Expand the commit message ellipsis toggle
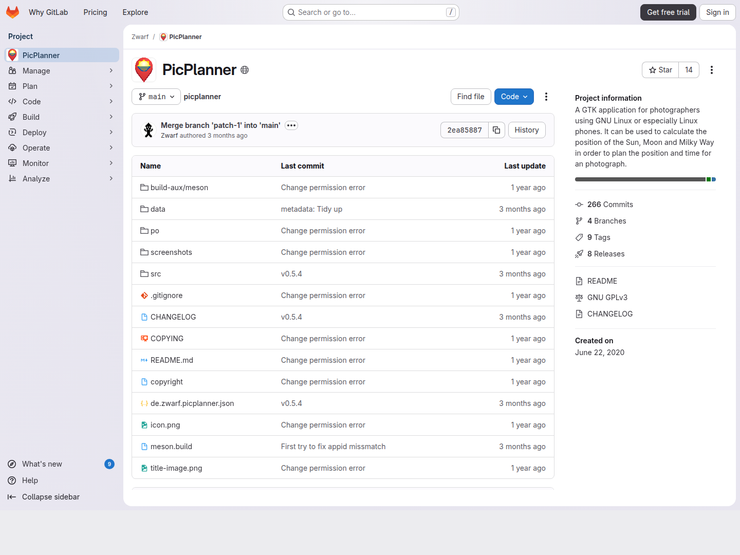Image resolution: width=740 pixels, height=555 pixels. tap(291, 125)
